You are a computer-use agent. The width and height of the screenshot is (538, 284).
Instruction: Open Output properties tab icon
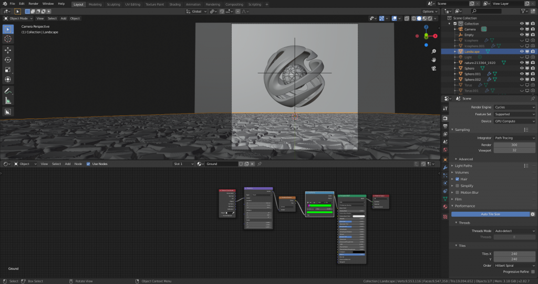pyautogui.click(x=445, y=126)
